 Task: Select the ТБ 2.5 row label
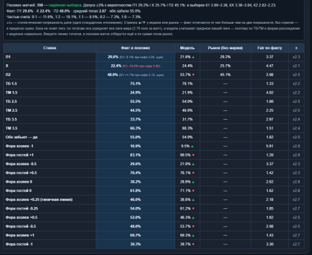coord(11,102)
